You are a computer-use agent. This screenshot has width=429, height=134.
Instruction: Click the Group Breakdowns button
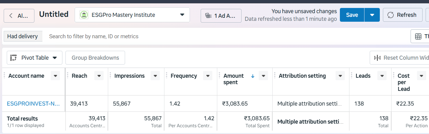[95, 58]
